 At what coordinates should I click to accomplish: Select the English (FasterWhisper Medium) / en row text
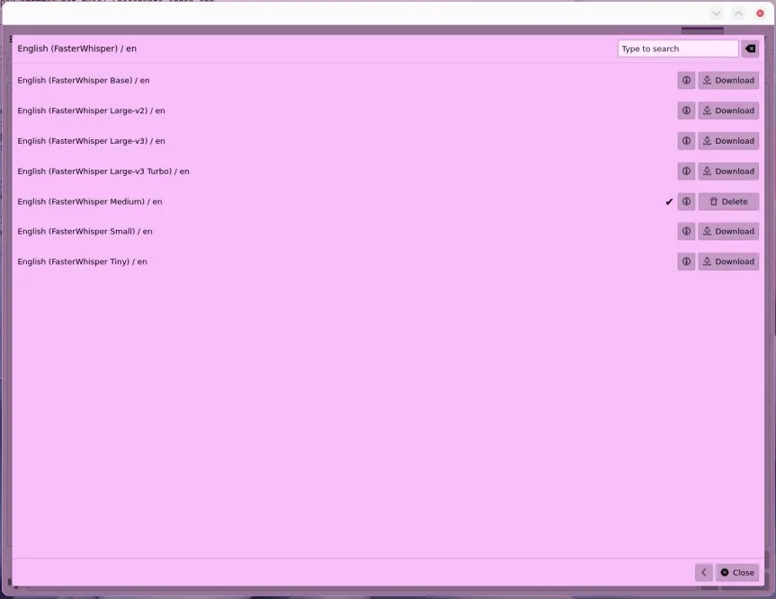90,202
